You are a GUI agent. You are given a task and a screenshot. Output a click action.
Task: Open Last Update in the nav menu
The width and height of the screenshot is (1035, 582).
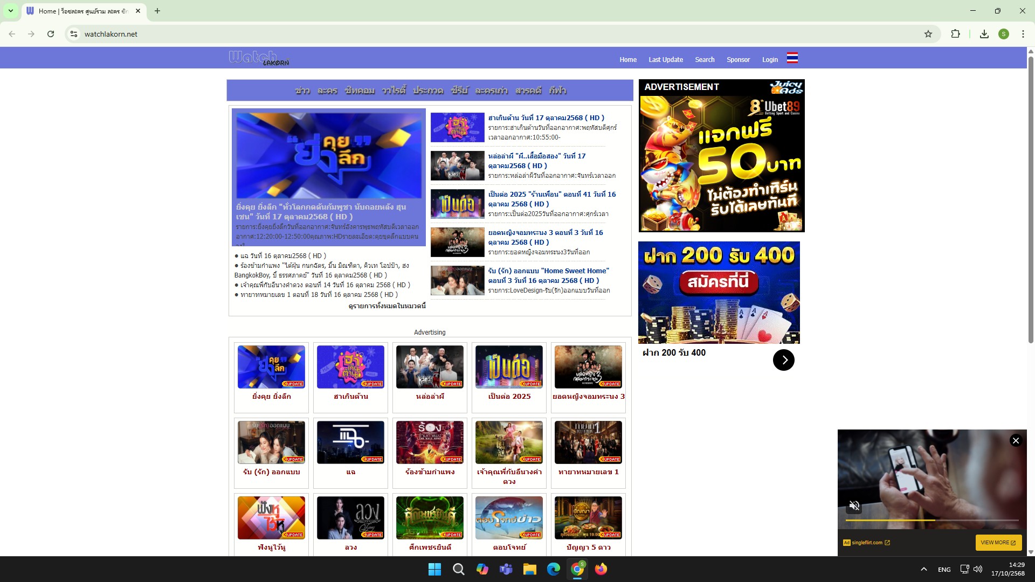(665, 60)
